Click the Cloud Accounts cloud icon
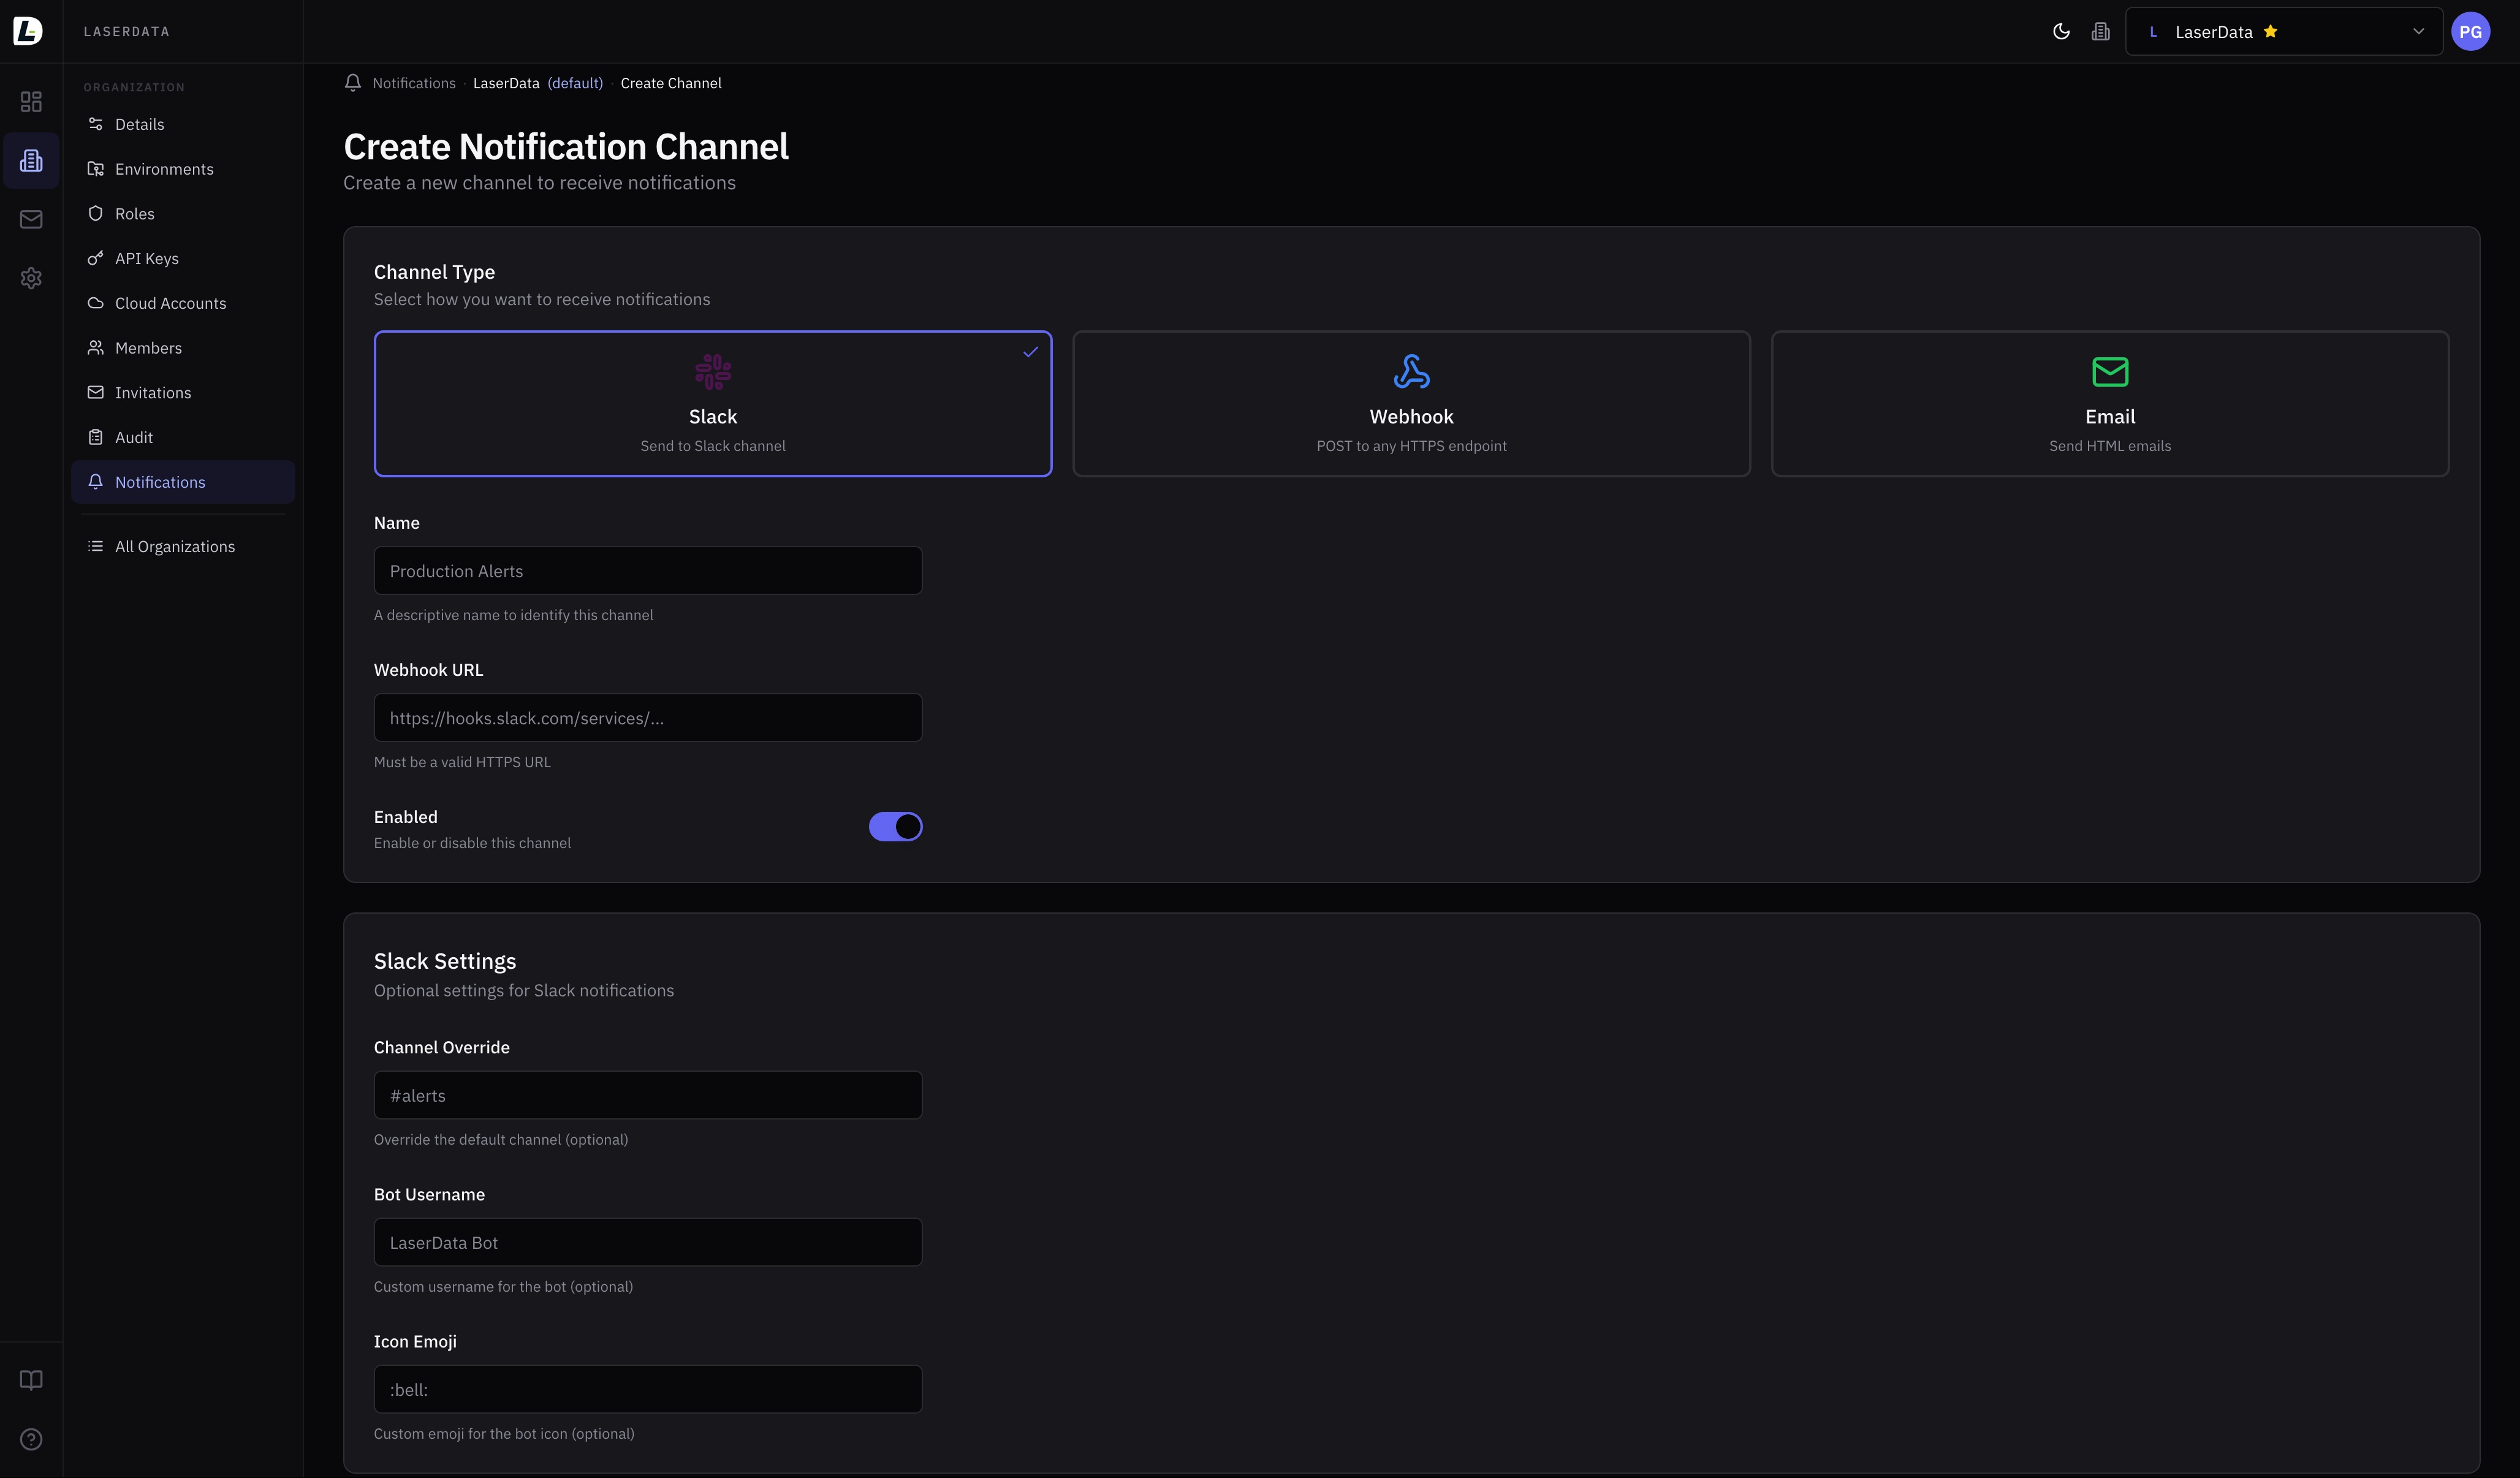 pos(96,303)
